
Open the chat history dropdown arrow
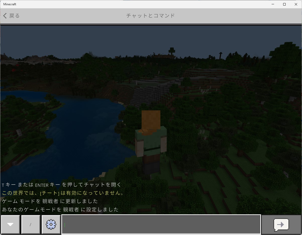(x=10, y=224)
